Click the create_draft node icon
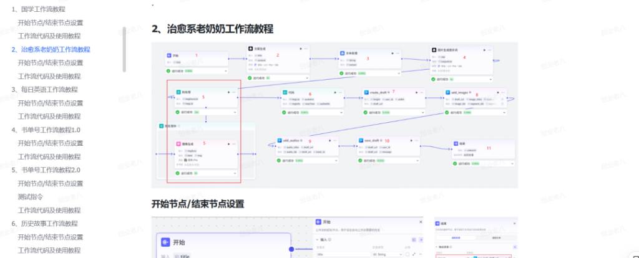The height and width of the screenshot is (258, 639). 366,92
